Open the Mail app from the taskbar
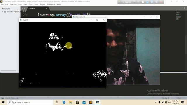 (x=84, y=102)
